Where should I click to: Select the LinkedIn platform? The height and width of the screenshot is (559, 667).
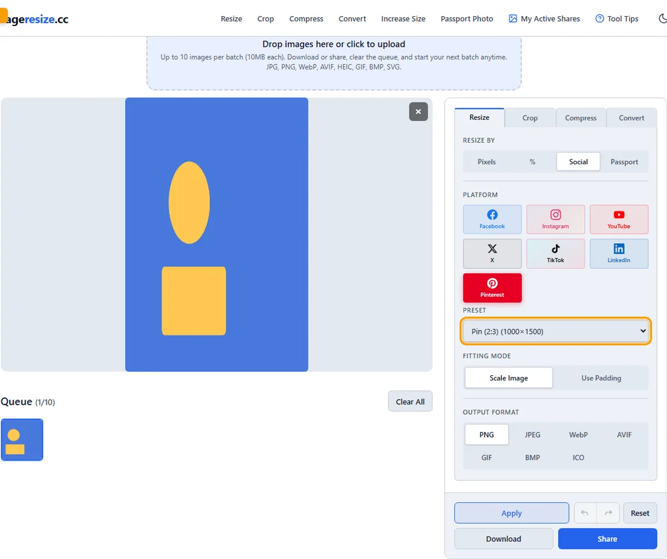619,254
